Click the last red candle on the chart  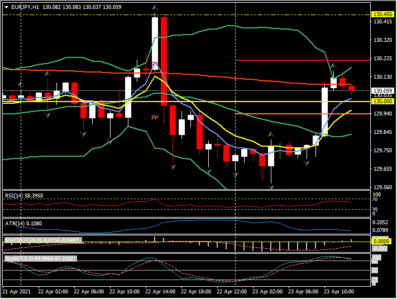coord(351,88)
